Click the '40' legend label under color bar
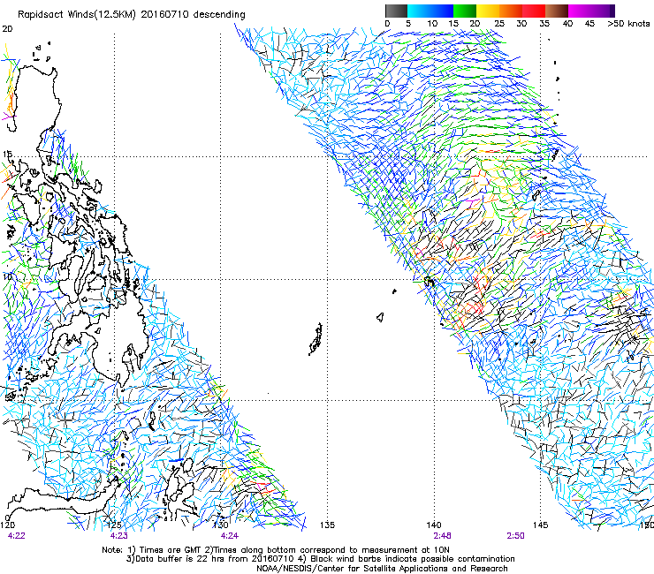 point(567,23)
